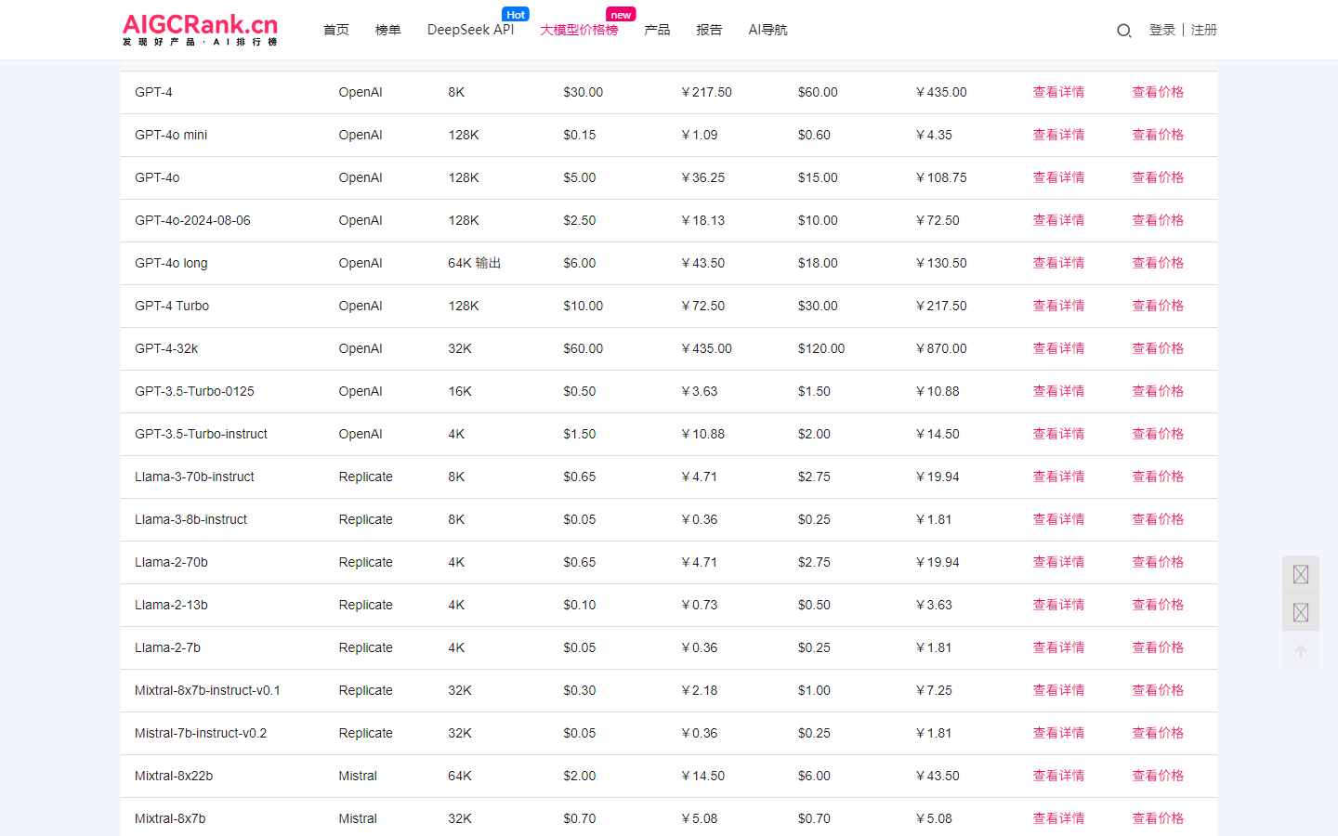1338x836 pixels.
Task: Click the GPT-4-32k model name
Action: click(166, 348)
